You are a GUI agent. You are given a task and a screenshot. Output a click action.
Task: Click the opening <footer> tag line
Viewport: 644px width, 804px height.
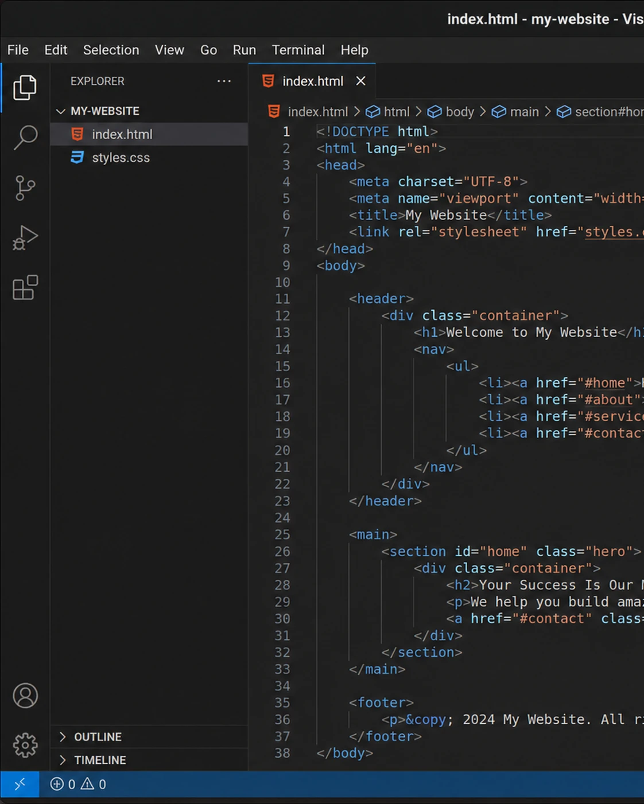(x=381, y=702)
